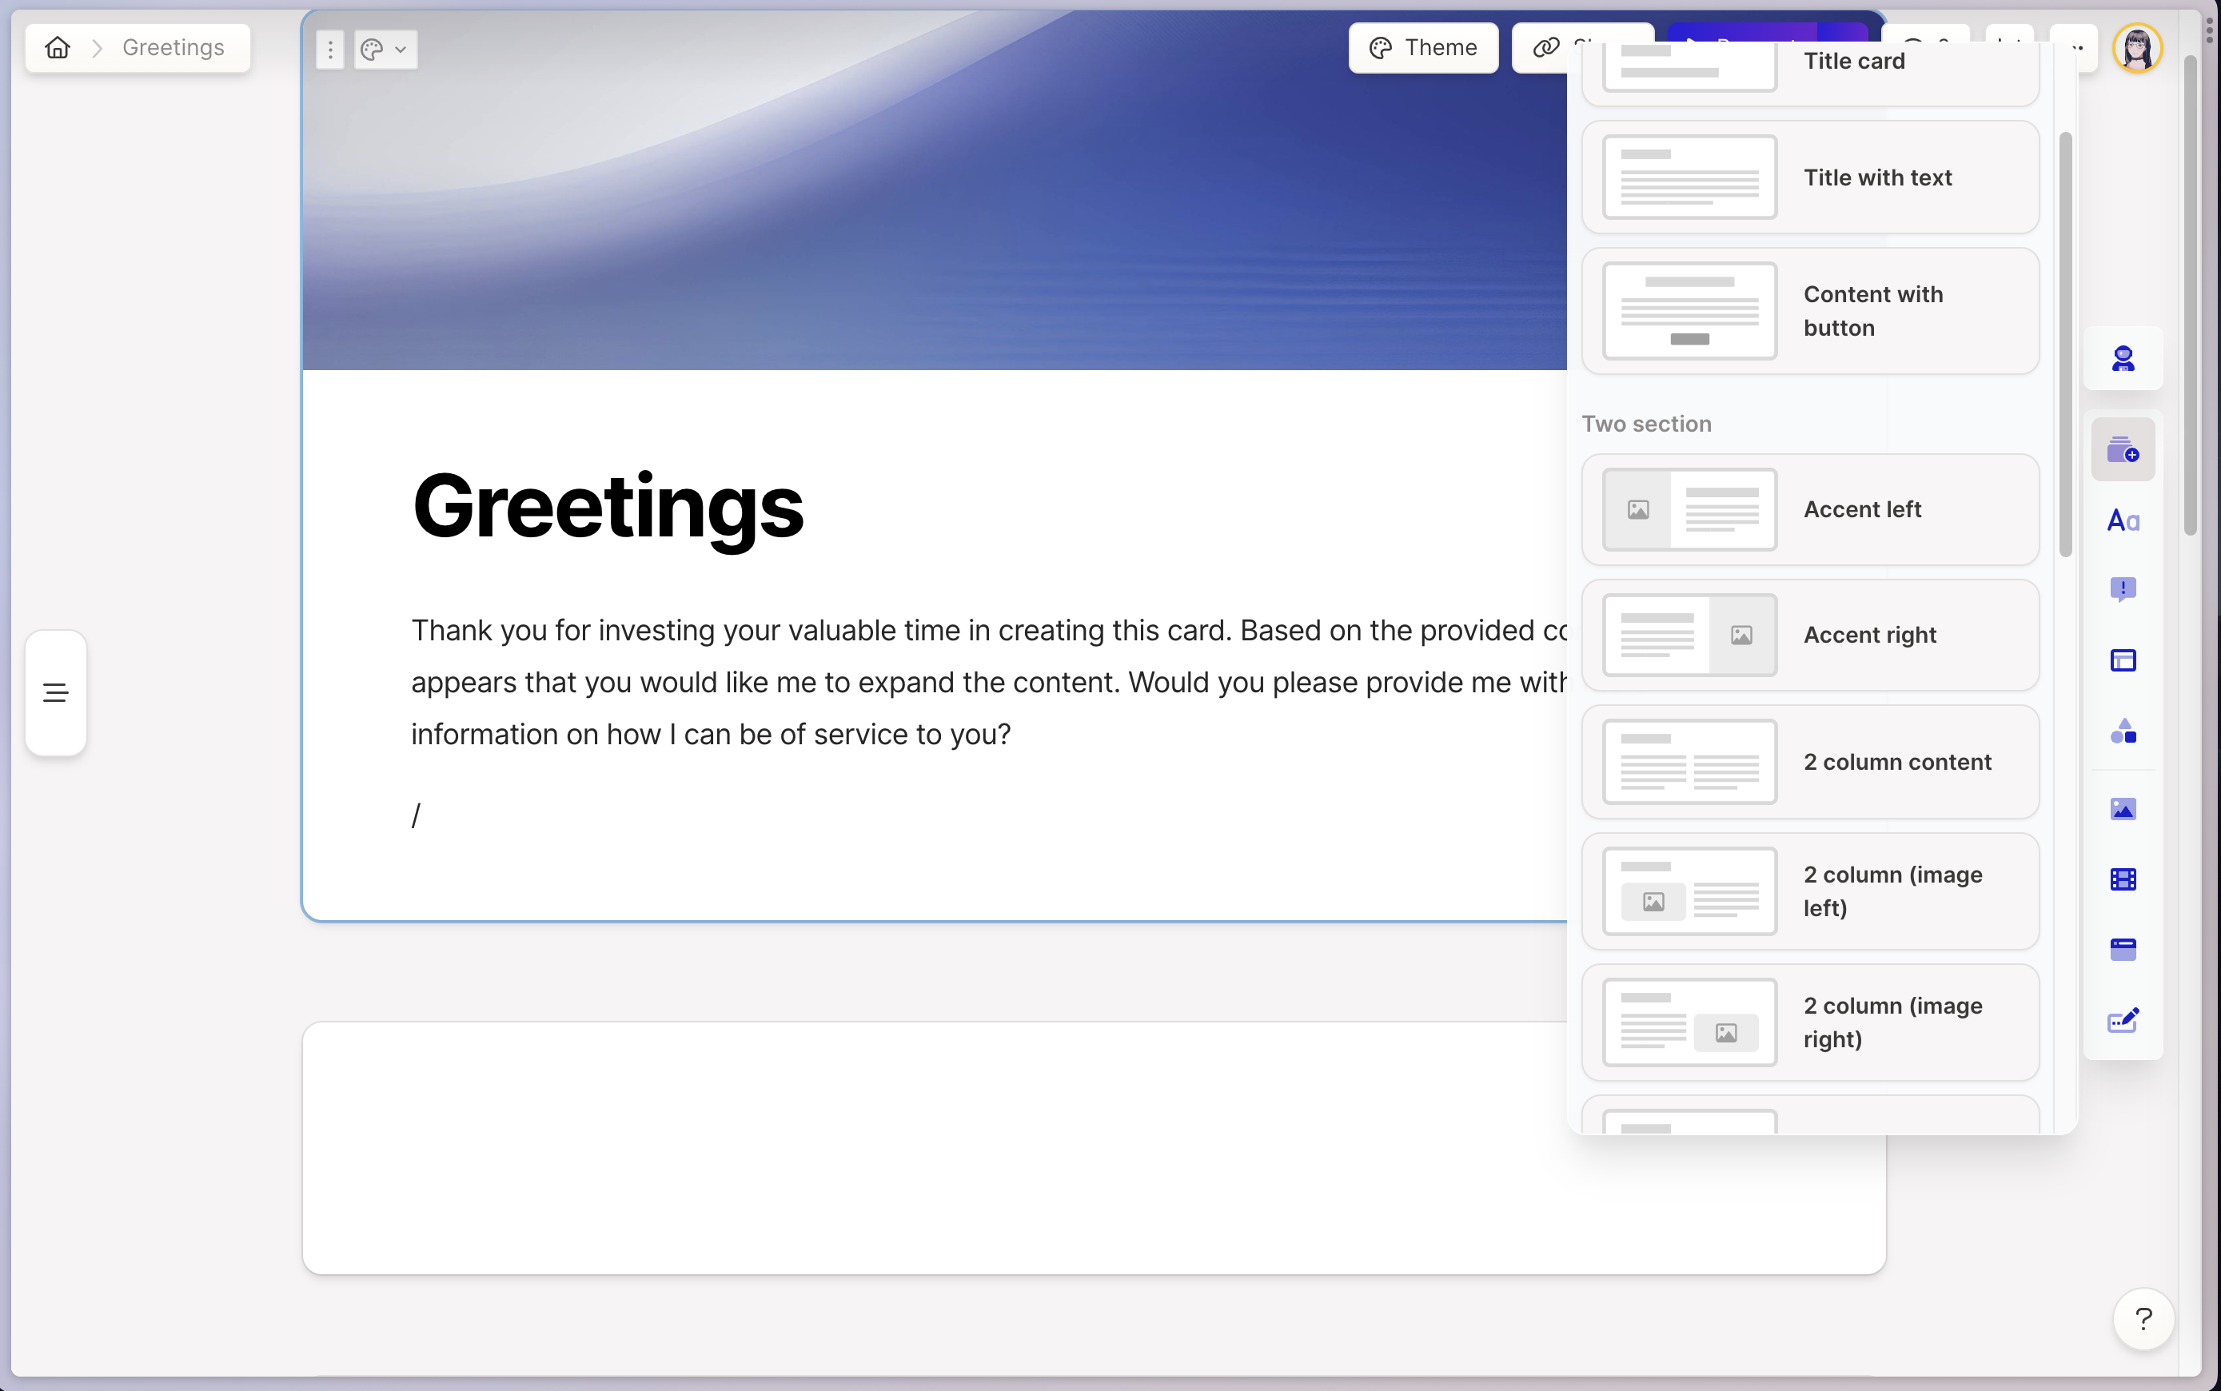Image resolution: width=2221 pixels, height=1391 pixels.
Task: Open the callout boxes icon
Action: [x=2123, y=589]
